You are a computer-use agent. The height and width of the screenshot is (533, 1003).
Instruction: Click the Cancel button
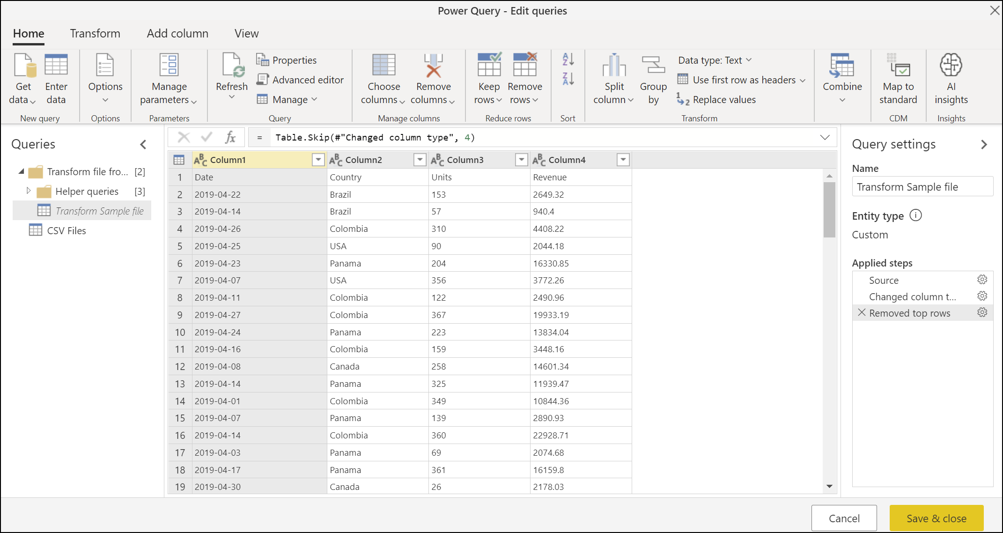(844, 518)
